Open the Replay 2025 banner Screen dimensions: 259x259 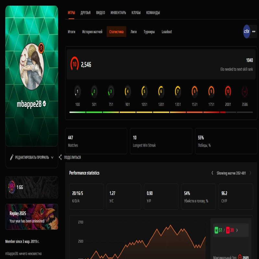pos(32,217)
